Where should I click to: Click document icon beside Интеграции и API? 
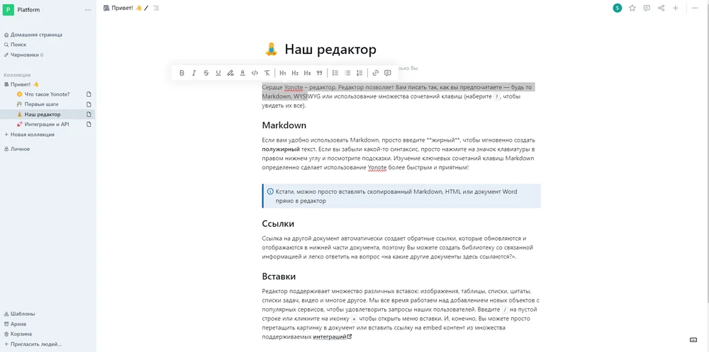[x=89, y=124]
